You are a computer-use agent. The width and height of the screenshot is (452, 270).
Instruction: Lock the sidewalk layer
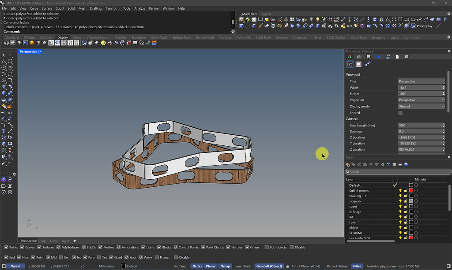point(405,201)
